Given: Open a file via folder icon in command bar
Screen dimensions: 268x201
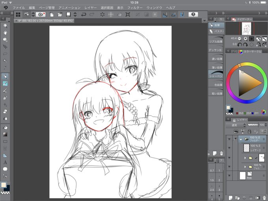Looking at the screenshot, I should (x=60, y=15).
